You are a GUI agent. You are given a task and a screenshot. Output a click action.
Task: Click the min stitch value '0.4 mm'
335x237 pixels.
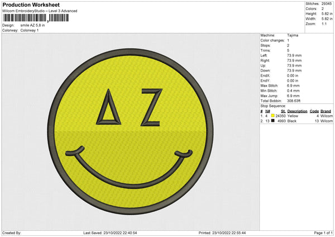click(293, 91)
